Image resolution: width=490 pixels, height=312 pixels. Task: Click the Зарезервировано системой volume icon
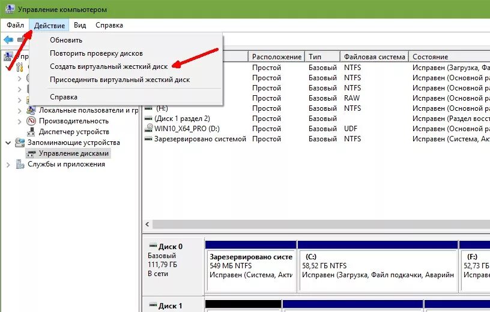click(148, 139)
